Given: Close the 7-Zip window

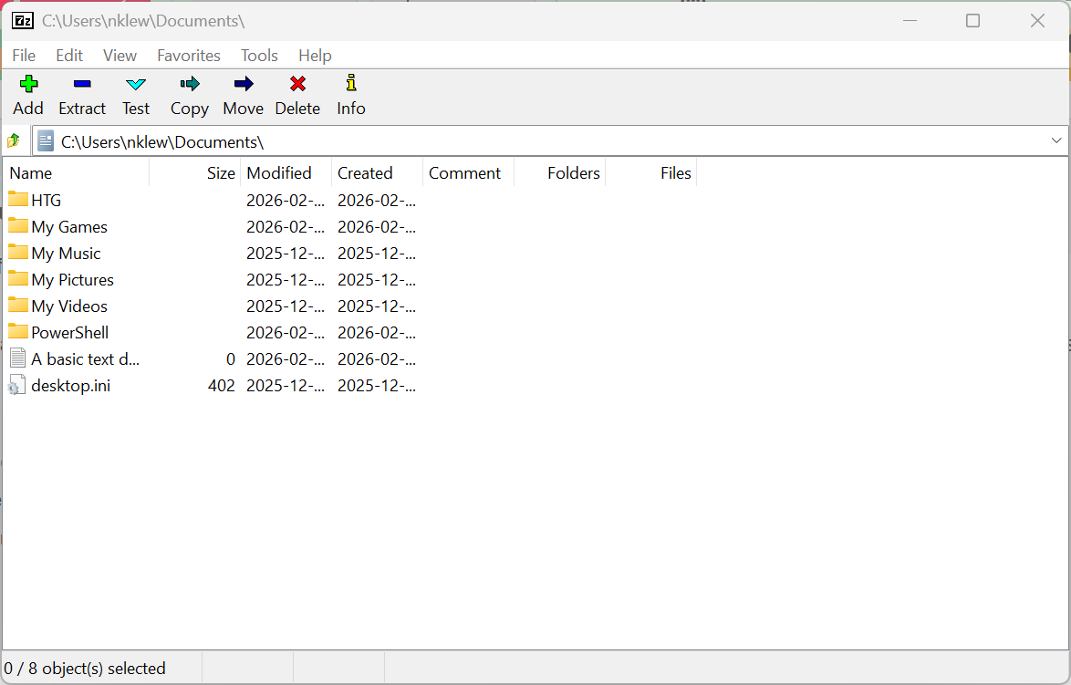Looking at the screenshot, I should (1037, 20).
